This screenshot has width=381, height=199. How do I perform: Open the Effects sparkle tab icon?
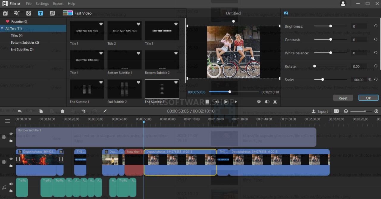pyautogui.click(x=17, y=13)
